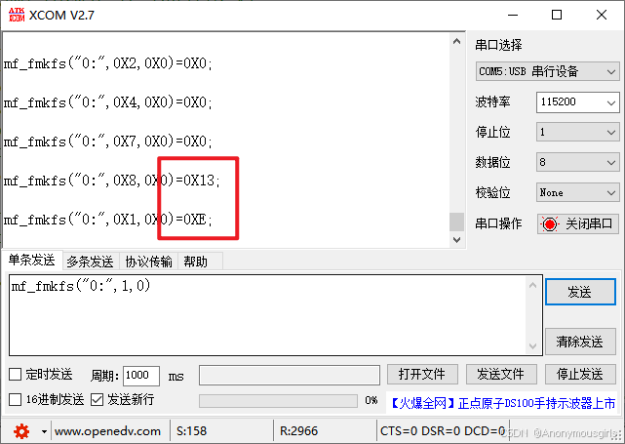625x444 pixels.
Task: Click the received line returning 0XE
Action: click(x=108, y=220)
